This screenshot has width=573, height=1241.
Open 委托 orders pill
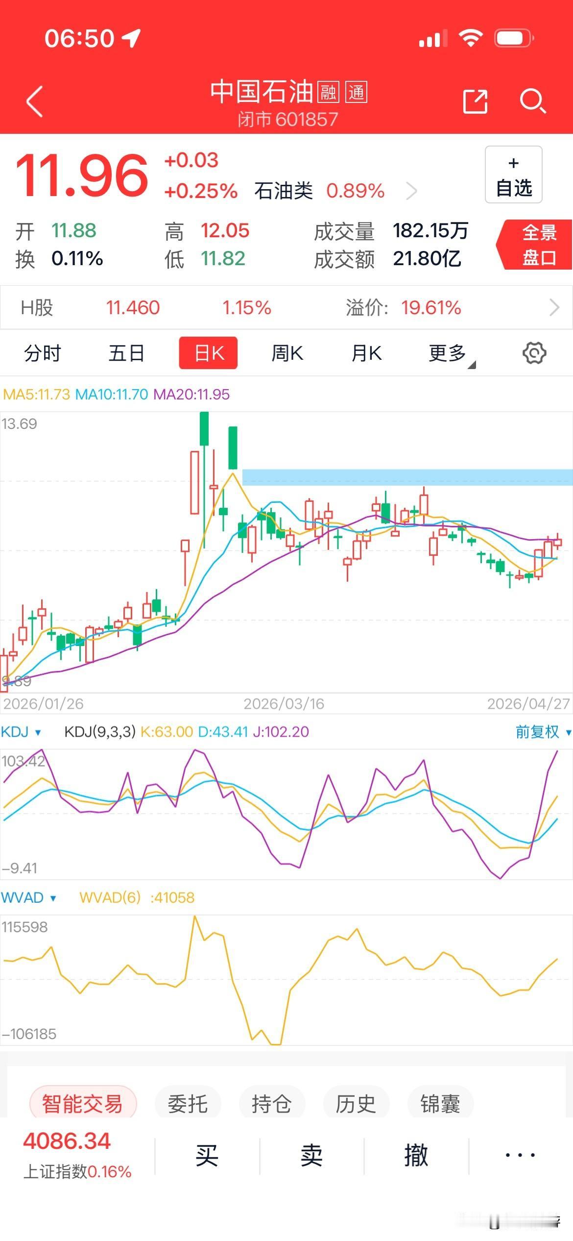click(x=188, y=1104)
